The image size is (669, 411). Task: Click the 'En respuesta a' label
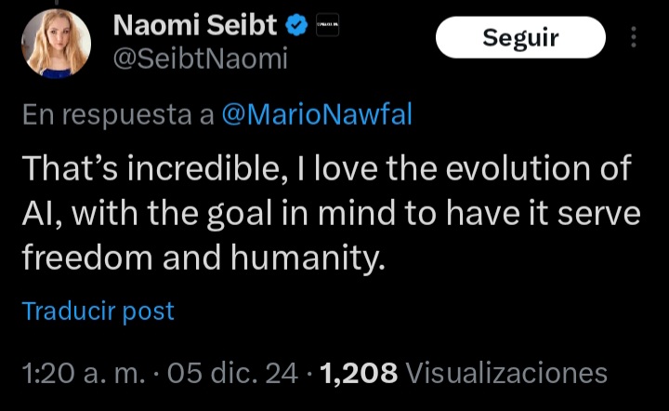click(118, 114)
